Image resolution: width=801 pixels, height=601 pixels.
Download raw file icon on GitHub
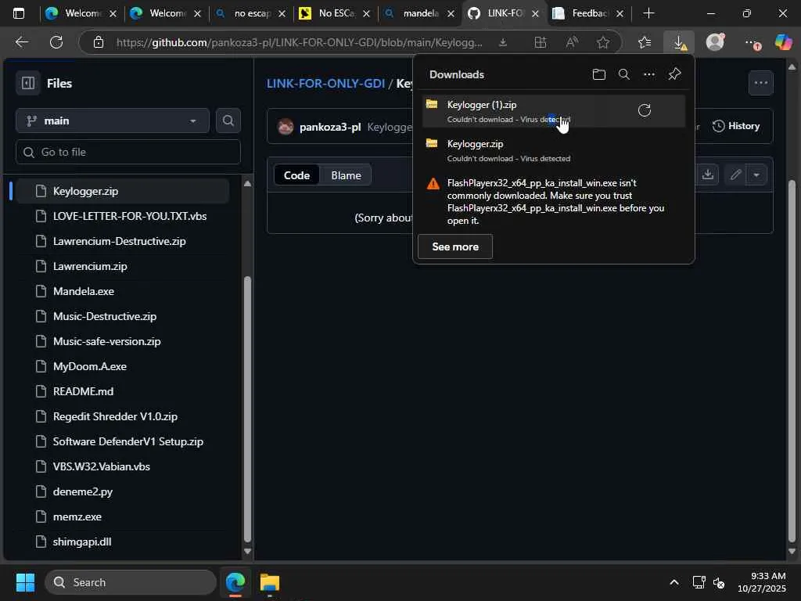pyautogui.click(x=707, y=175)
